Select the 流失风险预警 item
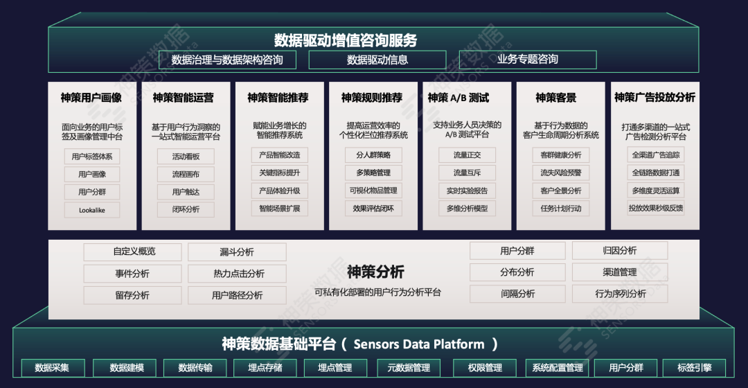This screenshot has width=748, height=388. coord(561,173)
